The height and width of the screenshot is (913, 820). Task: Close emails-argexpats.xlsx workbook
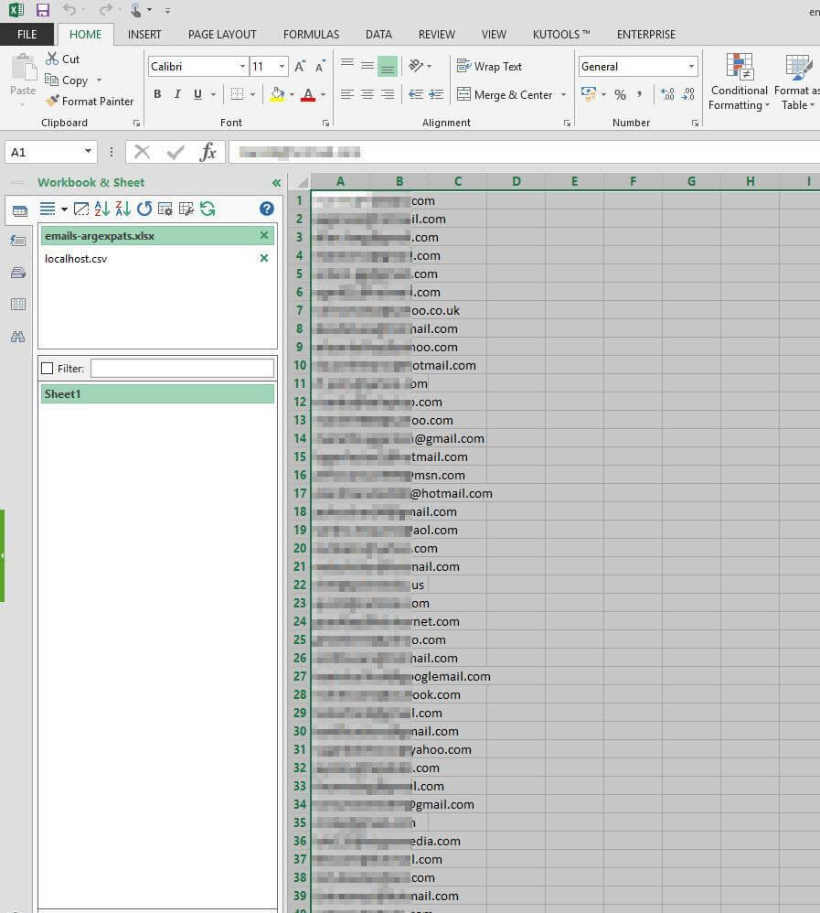[x=264, y=235]
